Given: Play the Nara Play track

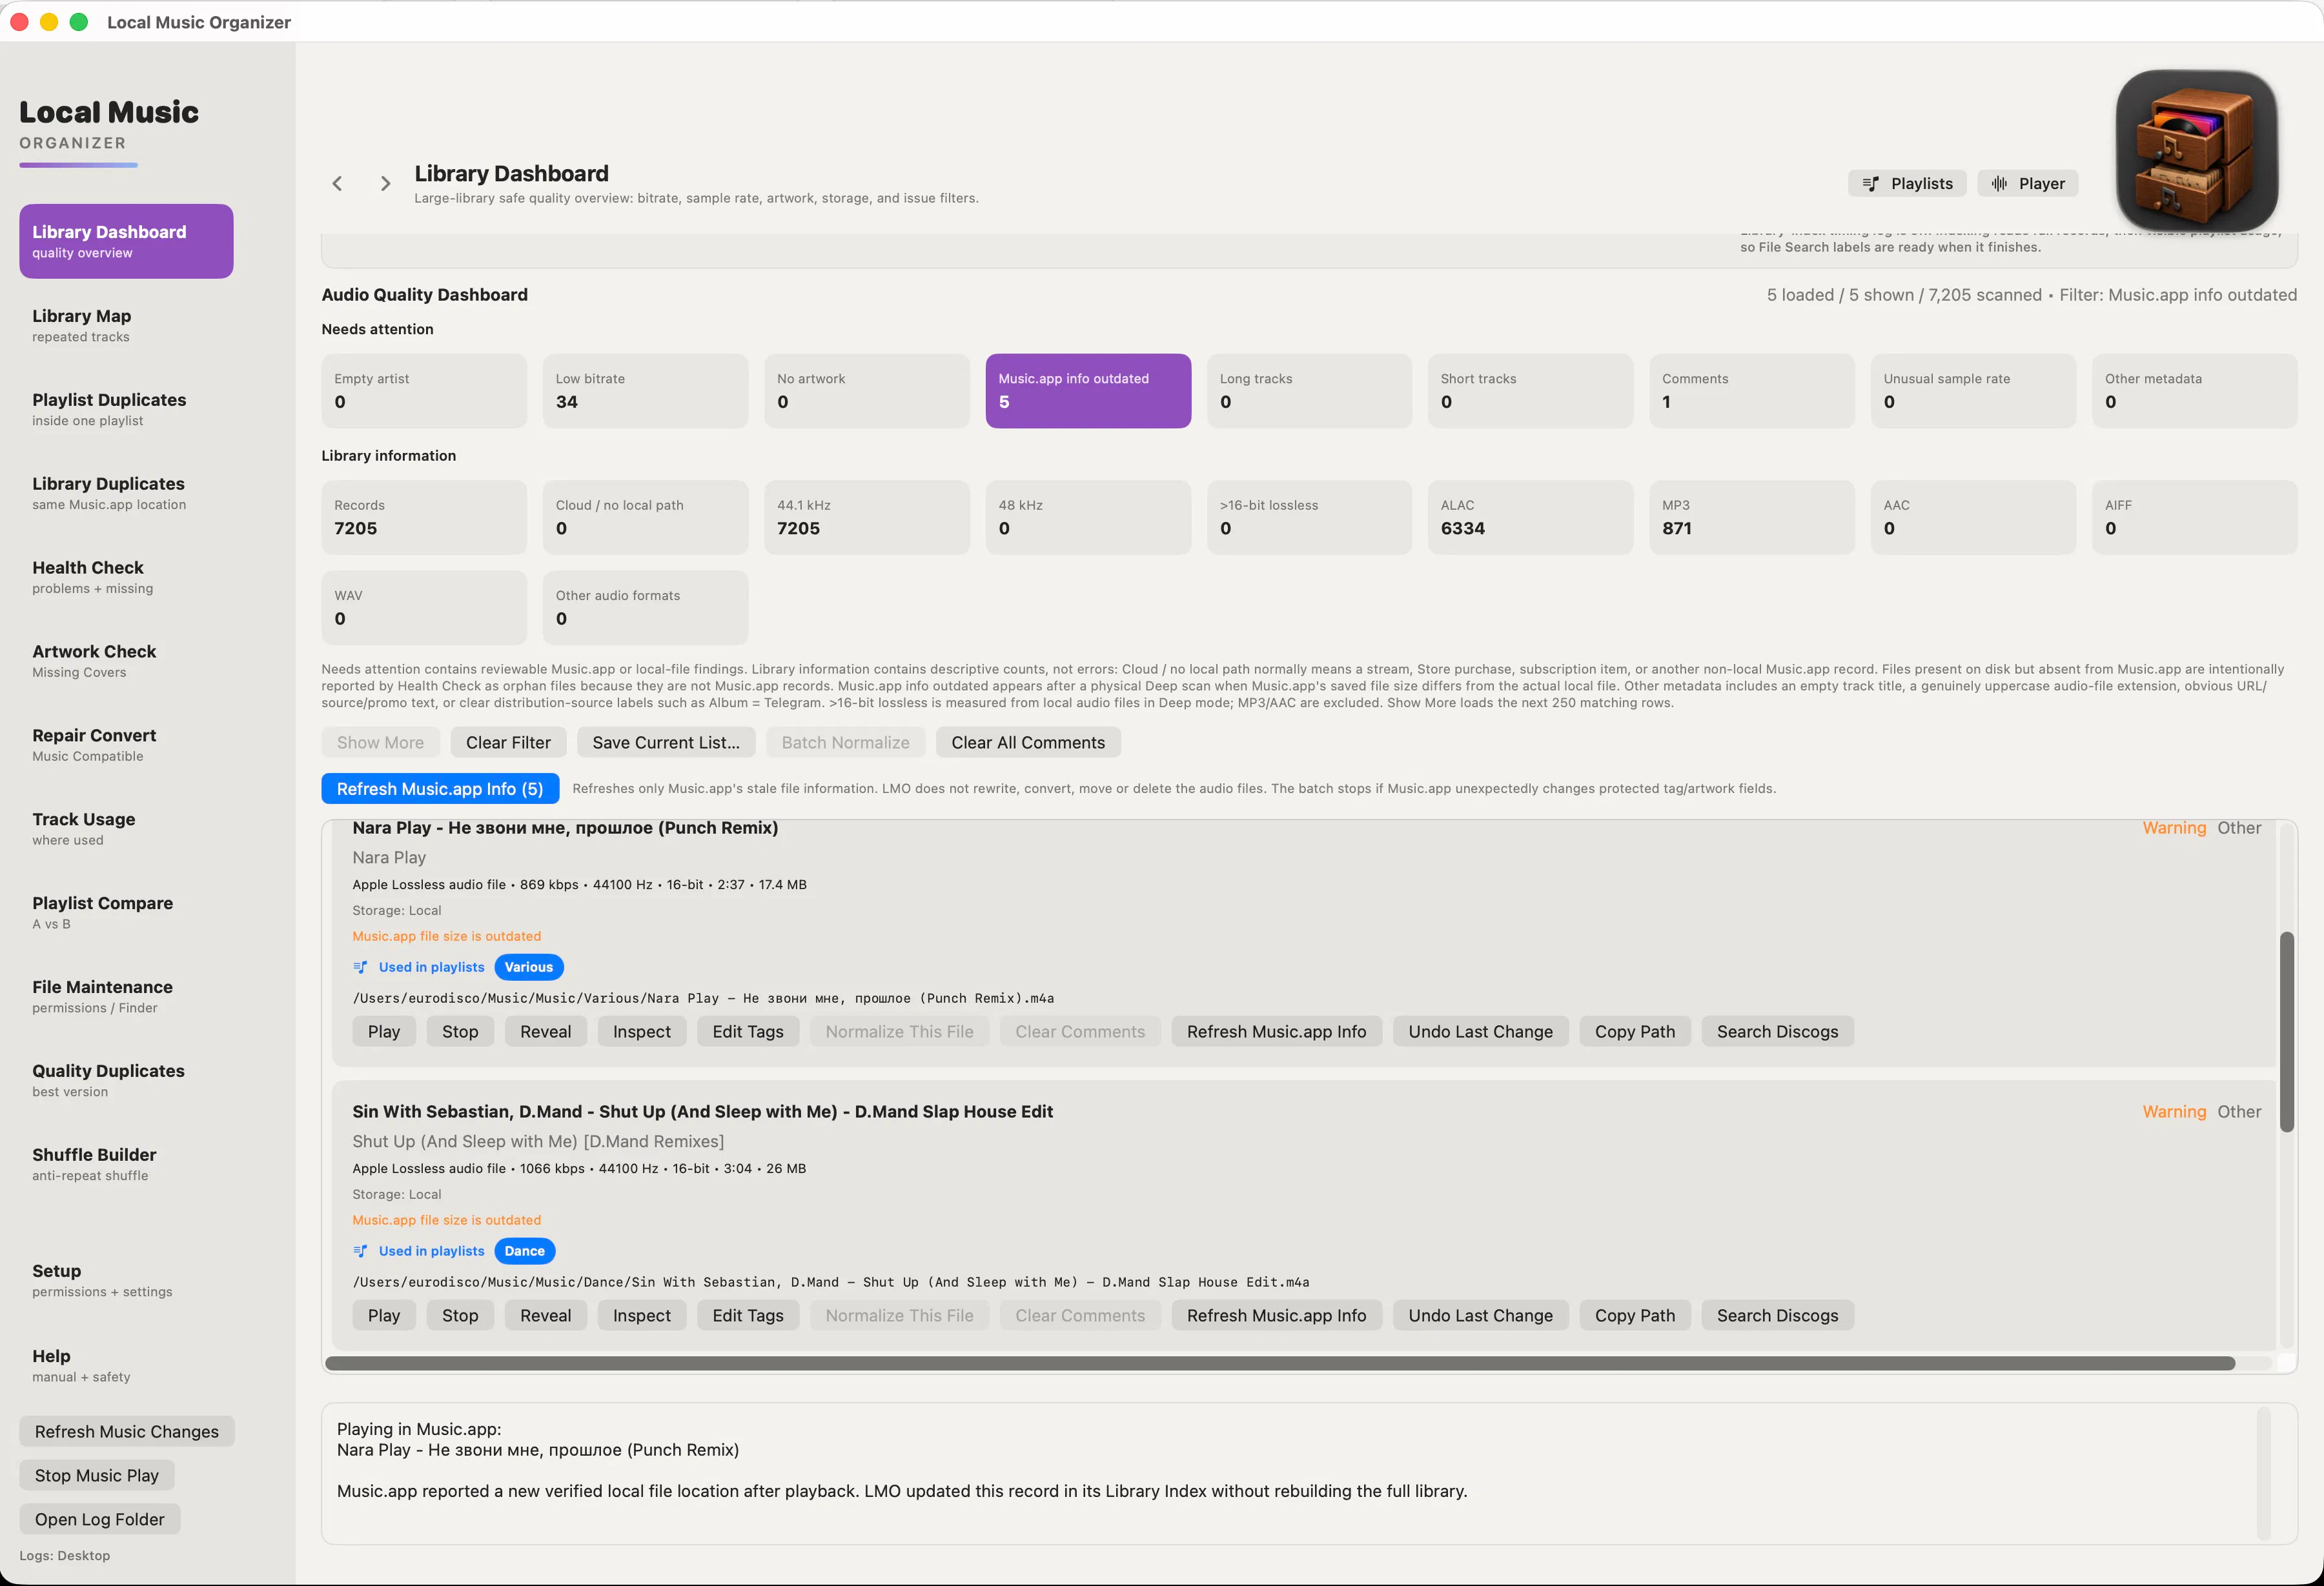Looking at the screenshot, I should click(384, 1031).
